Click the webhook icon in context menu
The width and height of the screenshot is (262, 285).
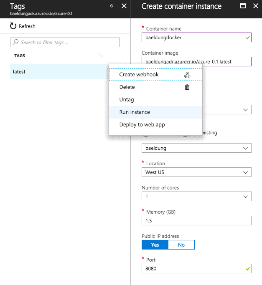coord(187,75)
